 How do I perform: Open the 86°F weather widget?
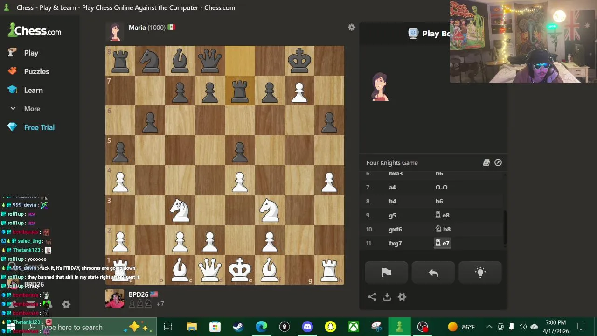[461, 327]
